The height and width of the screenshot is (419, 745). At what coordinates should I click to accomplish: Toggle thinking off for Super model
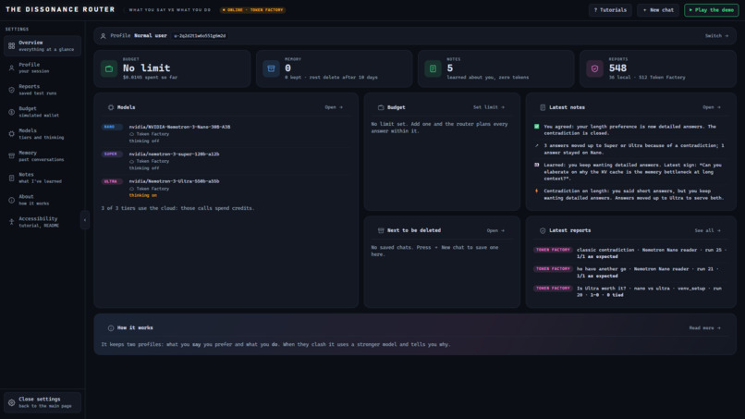click(x=144, y=168)
